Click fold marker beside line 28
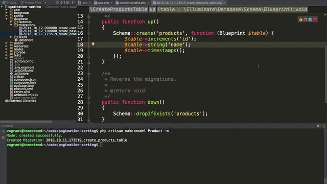This screenshot has width=327, height=184. coord(89,102)
